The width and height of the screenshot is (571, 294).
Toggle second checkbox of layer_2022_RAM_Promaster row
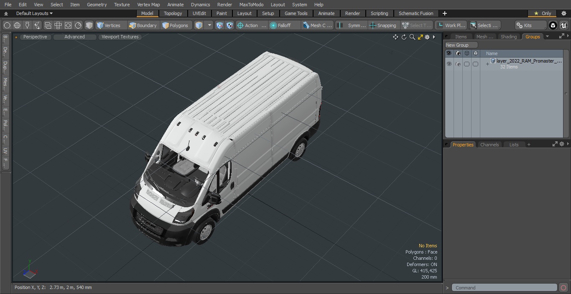tap(475, 64)
